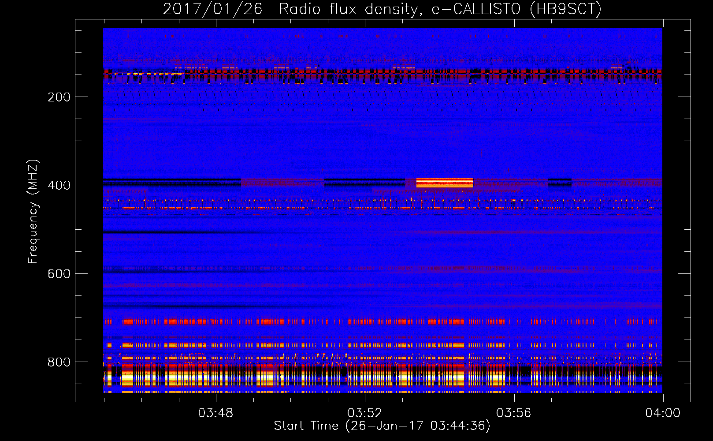713x441 pixels.
Task: Click the 400 frequency tick label
Action: [59, 185]
